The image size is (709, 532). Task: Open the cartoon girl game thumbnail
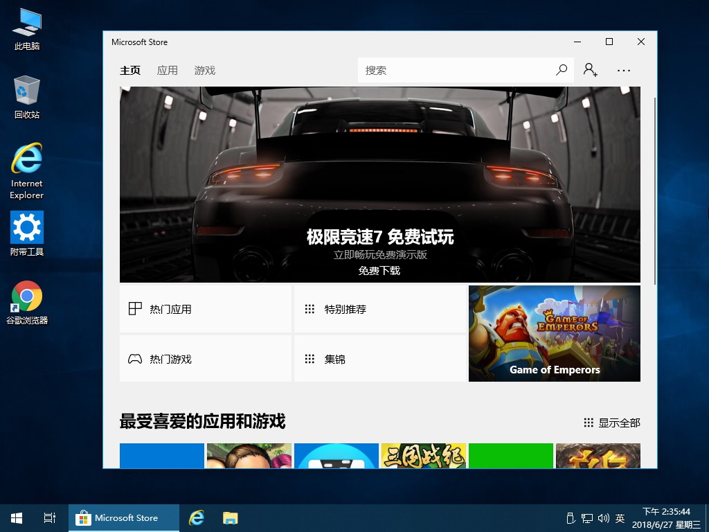(x=249, y=456)
